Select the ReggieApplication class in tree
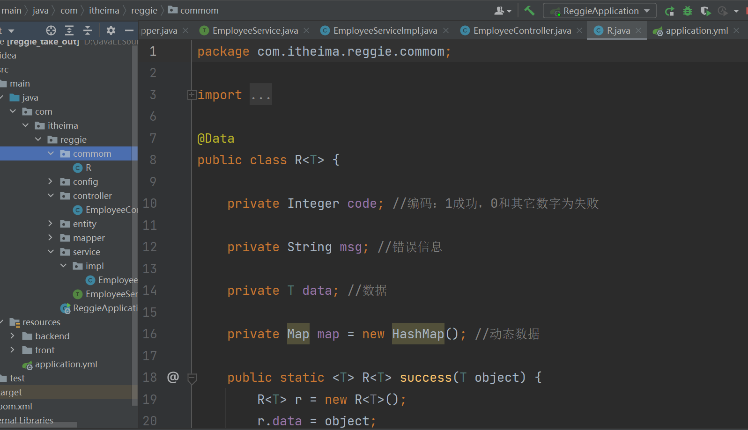Image resolution: width=748 pixels, height=430 pixels. 99,308
